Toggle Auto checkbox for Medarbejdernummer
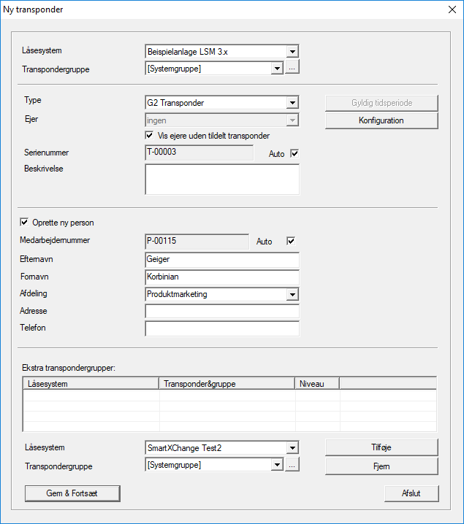 [x=290, y=241]
